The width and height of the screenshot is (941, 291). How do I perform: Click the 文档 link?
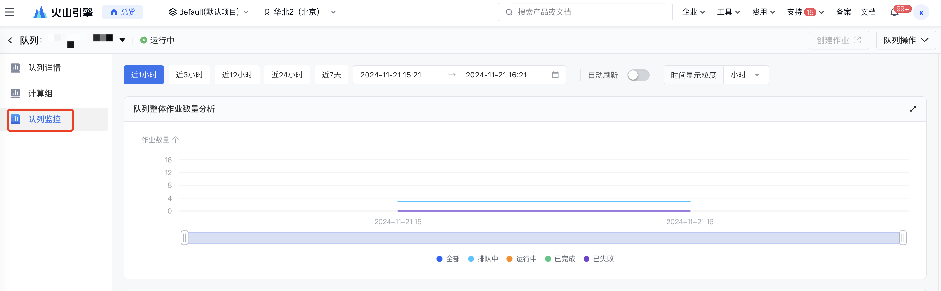click(x=868, y=12)
